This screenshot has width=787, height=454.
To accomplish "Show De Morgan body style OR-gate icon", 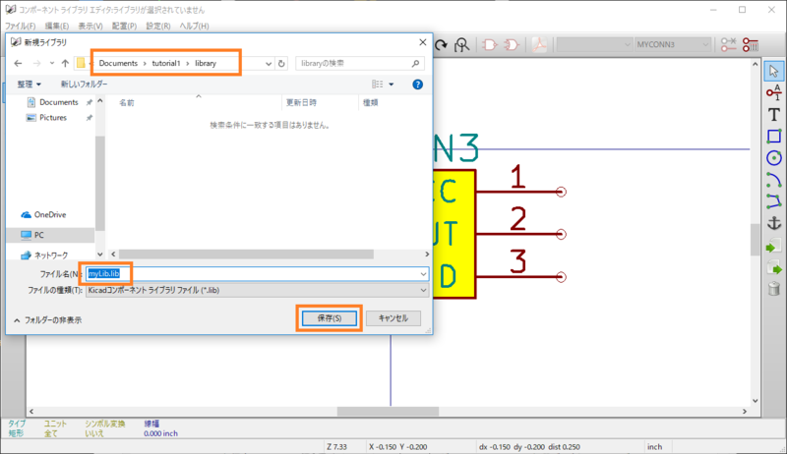I will tap(511, 45).
